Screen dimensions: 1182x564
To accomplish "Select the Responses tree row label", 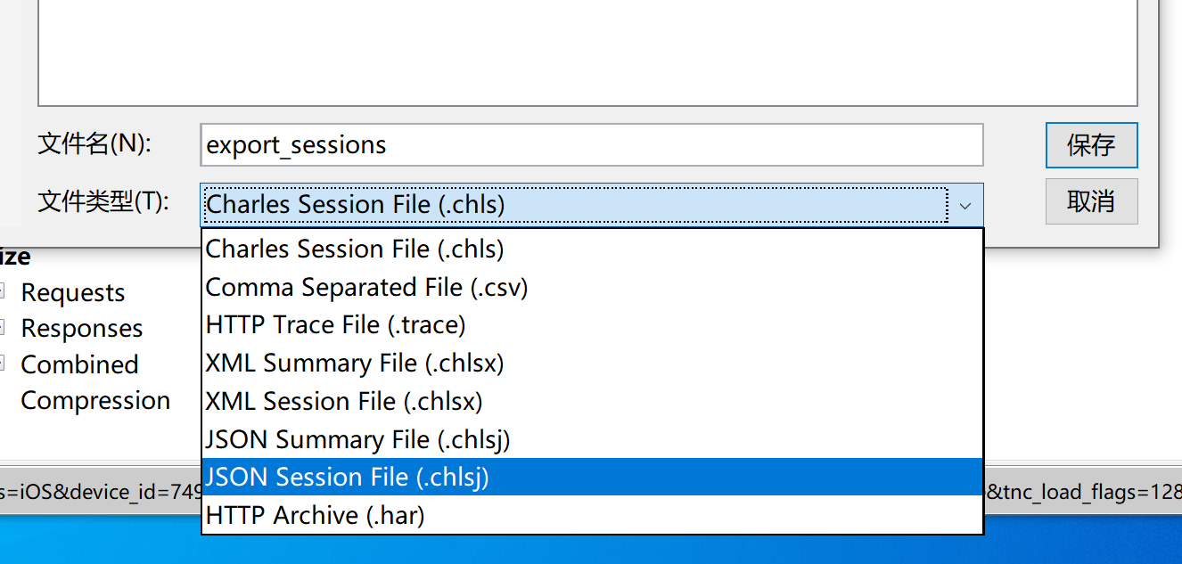I will [81, 329].
